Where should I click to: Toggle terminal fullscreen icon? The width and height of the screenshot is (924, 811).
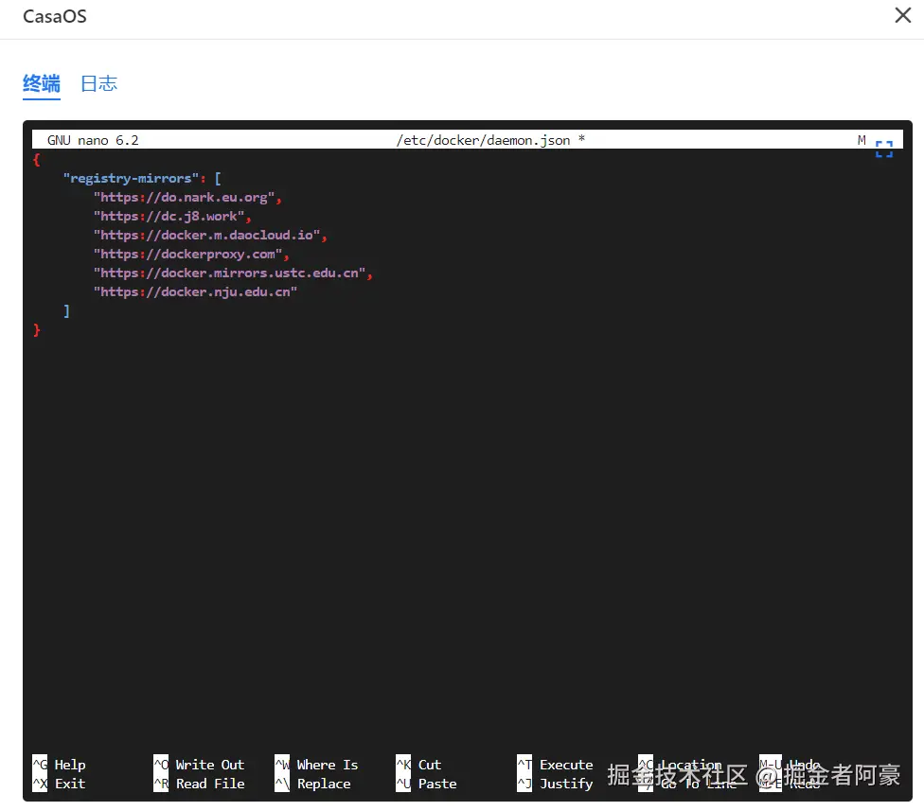(884, 149)
